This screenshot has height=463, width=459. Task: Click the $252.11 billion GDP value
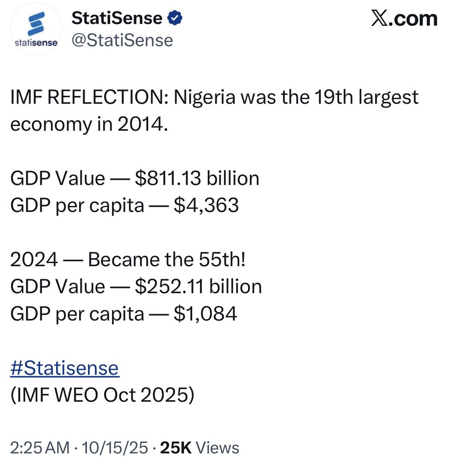198,287
